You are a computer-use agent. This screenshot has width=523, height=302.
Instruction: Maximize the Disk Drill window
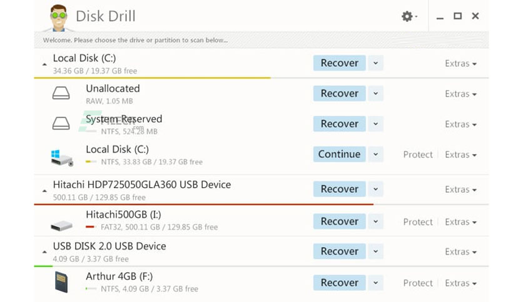[458, 16]
